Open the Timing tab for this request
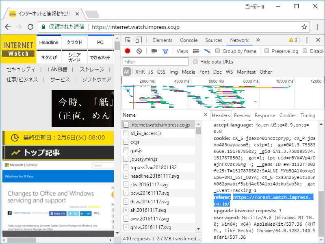 pyautogui.click(x=308, y=115)
